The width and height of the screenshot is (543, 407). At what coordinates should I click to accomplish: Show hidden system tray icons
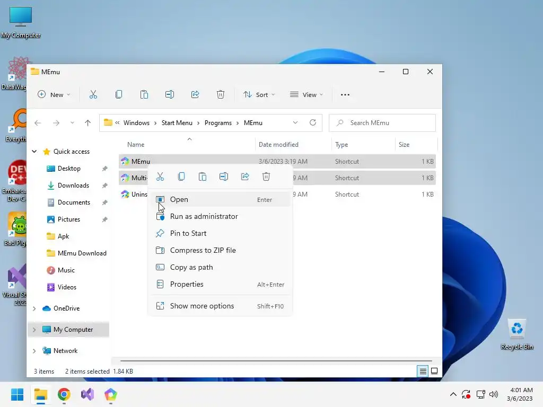(x=453, y=394)
